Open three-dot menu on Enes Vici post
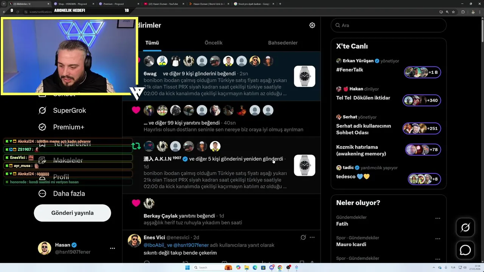This screenshot has width=484, height=272. pos(312,238)
